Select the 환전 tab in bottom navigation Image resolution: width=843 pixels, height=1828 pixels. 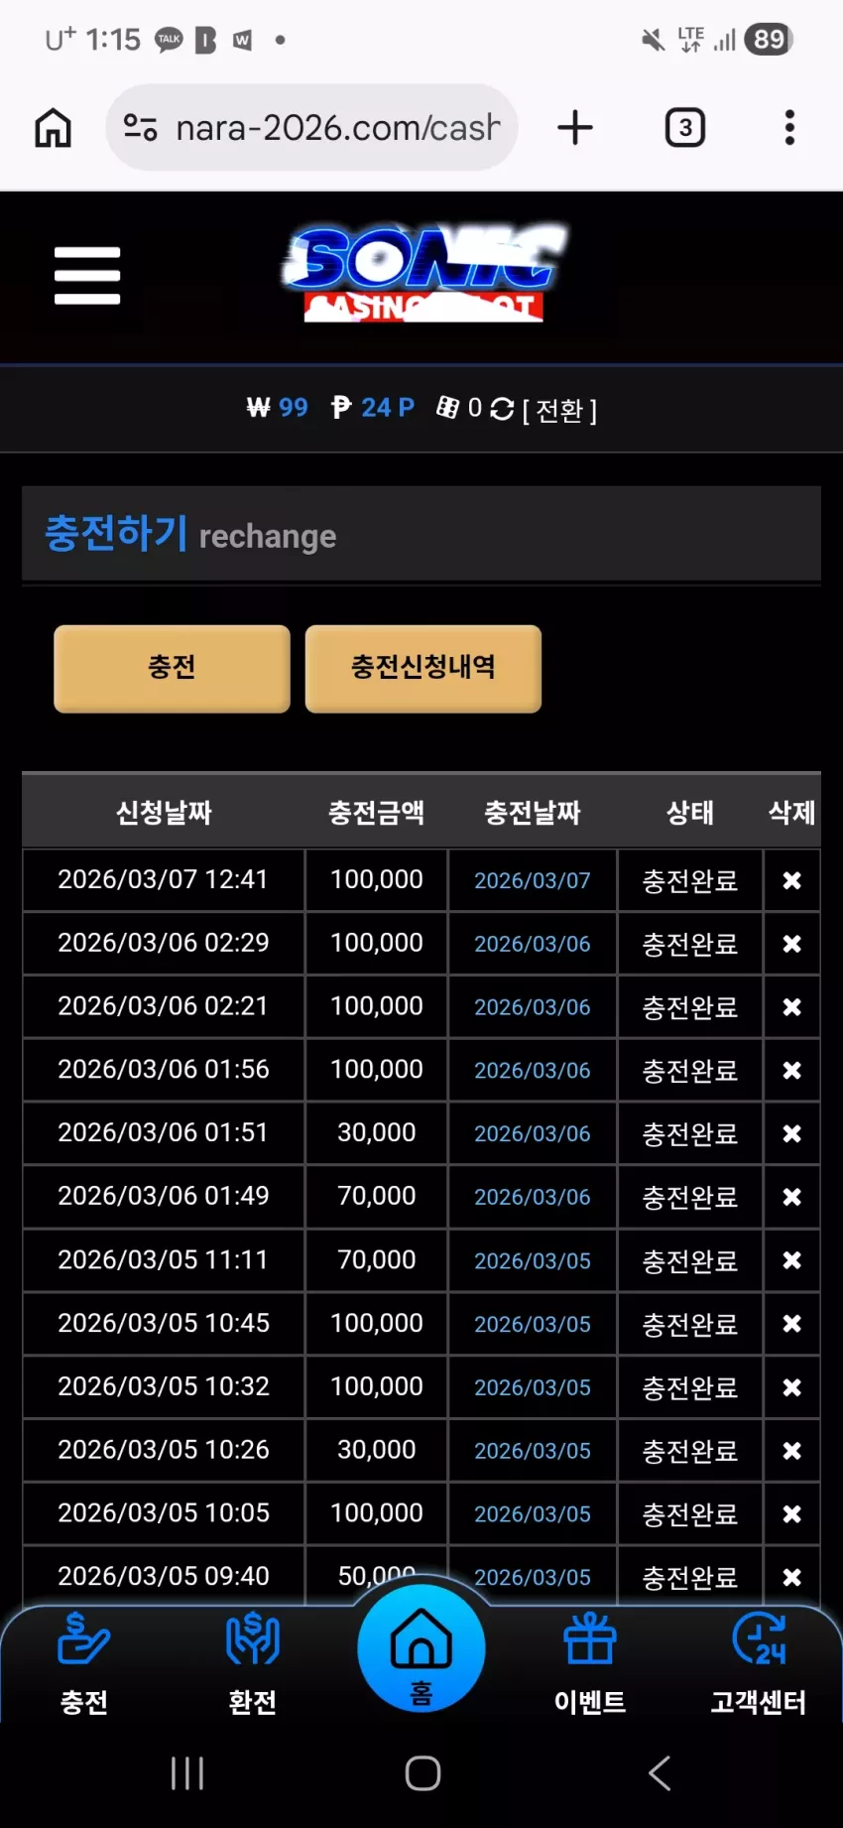pos(253,1664)
